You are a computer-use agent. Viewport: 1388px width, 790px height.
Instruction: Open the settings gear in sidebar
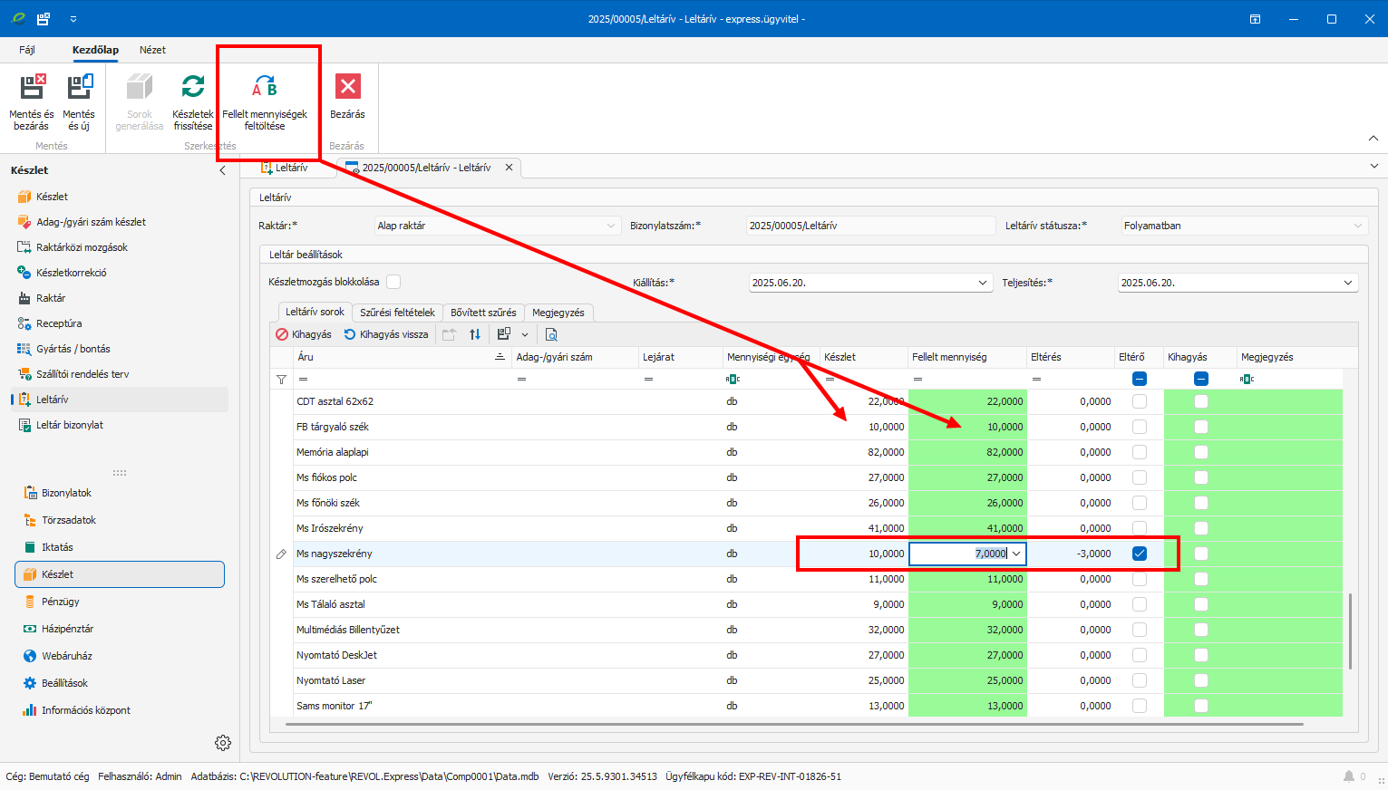tap(223, 743)
